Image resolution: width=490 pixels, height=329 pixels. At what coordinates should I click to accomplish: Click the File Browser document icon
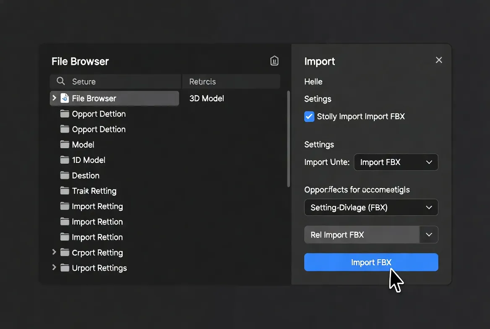click(65, 98)
